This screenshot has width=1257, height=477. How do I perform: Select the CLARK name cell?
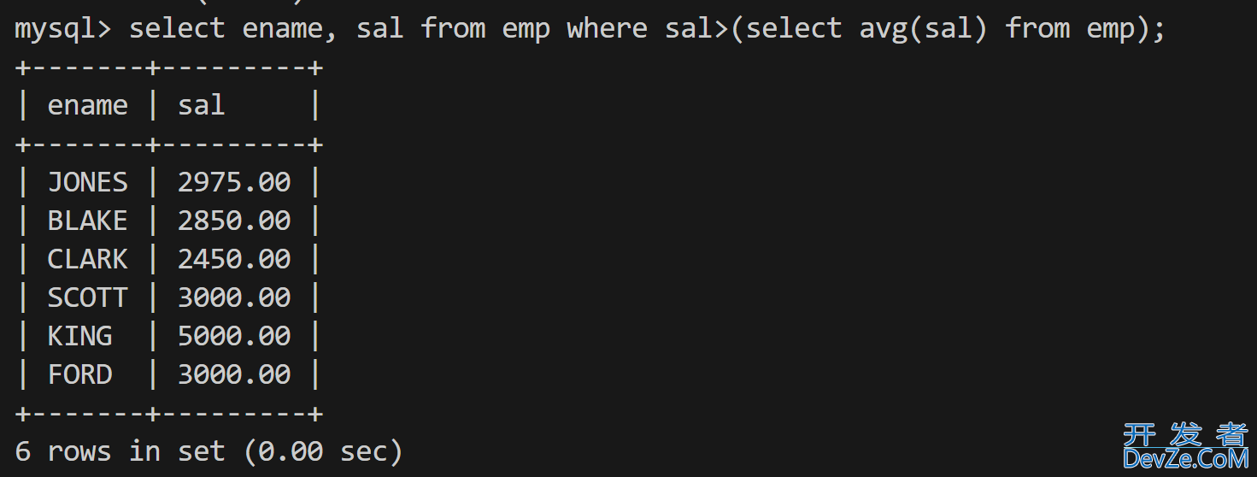click(x=87, y=259)
